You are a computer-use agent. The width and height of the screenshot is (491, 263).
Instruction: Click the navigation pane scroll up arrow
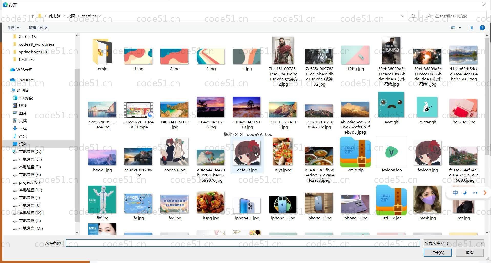click(x=77, y=35)
